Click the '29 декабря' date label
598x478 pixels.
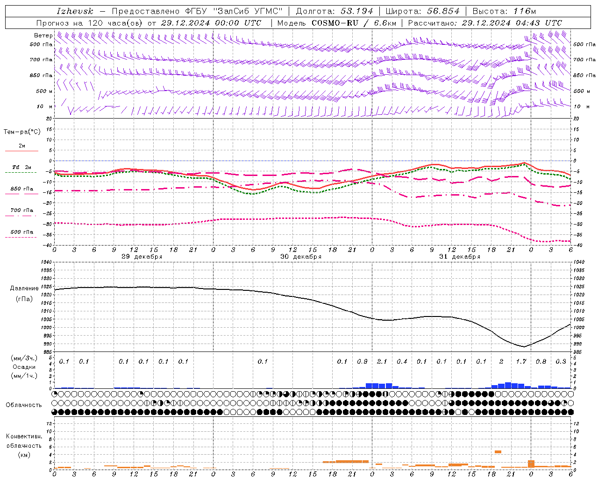[142, 257]
